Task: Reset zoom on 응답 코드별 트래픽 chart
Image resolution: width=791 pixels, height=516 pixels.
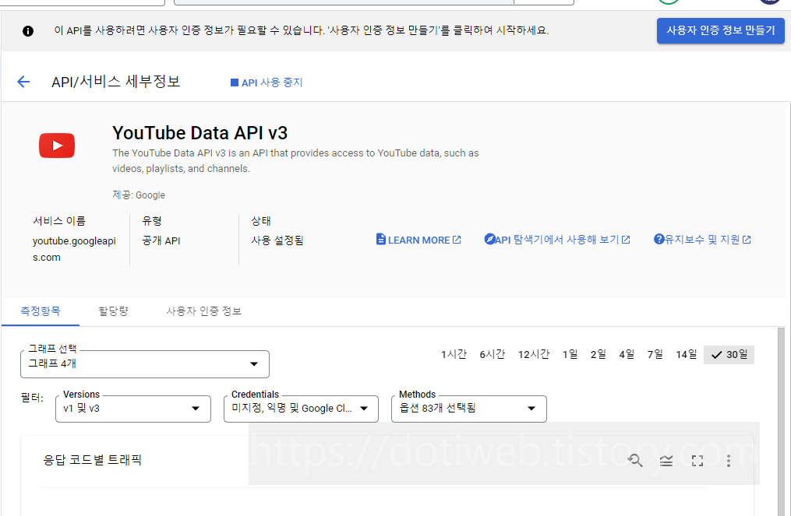Action: (x=635, y=460)
